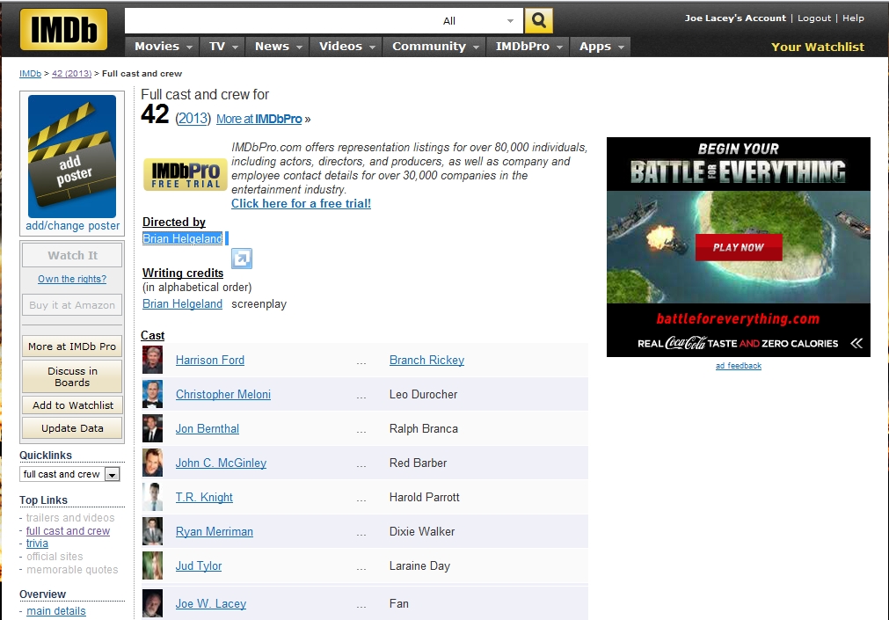Open the Help link
The width and height of the screenshot is (889, 620).
pos(853,18)
